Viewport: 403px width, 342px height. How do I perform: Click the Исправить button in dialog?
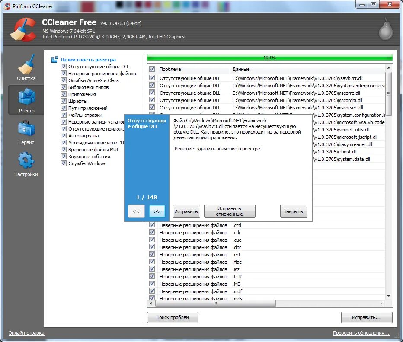click(x=186, y=211)
